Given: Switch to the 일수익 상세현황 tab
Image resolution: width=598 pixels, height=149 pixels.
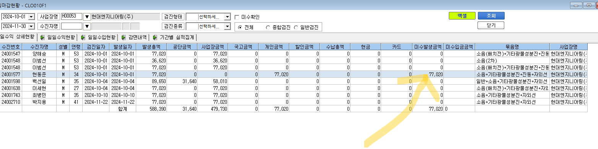Looking at the screenshot, I should (17, 37).
